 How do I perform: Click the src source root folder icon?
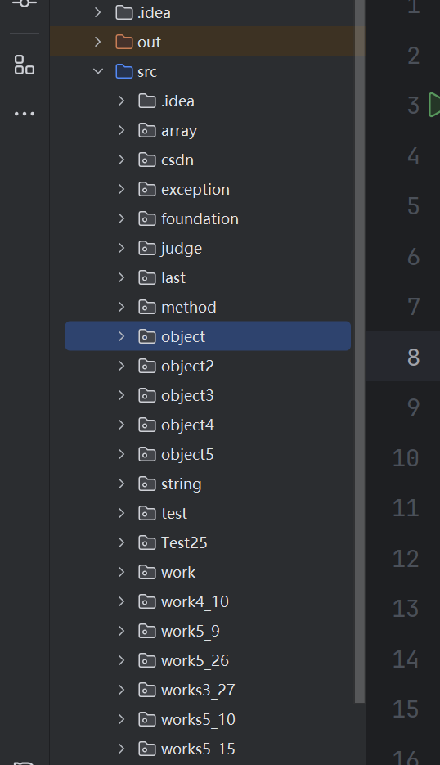[123, 72]
